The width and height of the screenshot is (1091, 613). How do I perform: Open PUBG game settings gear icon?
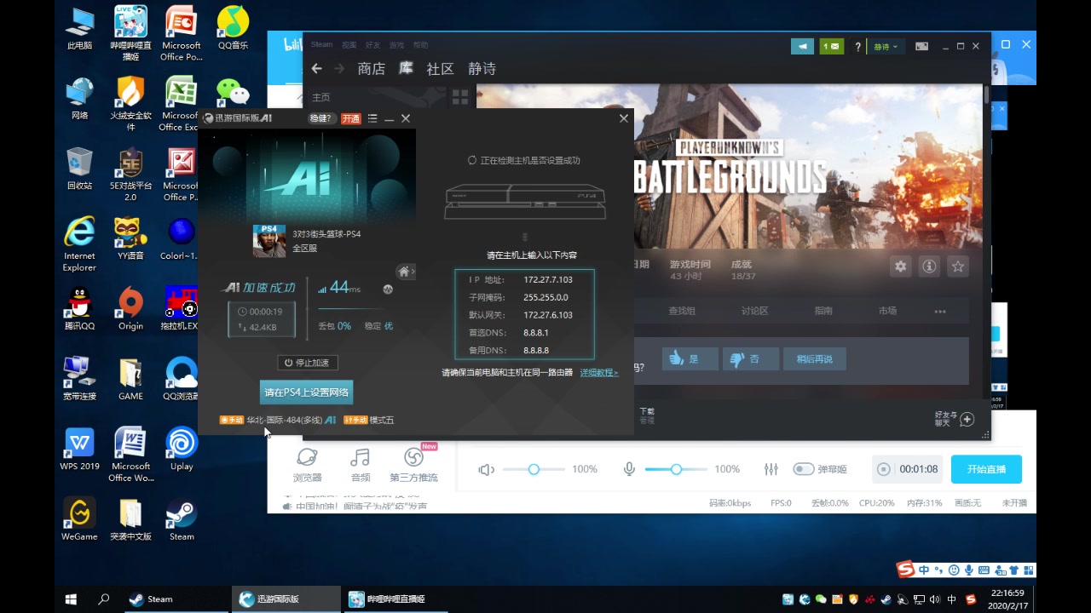[x=901, y=266]
